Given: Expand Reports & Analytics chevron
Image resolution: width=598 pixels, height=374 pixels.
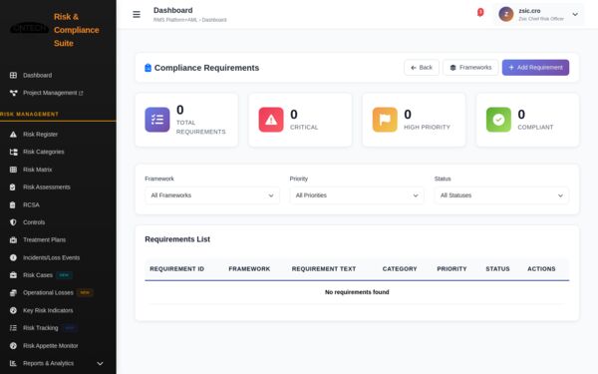Looking at the screenshot, I should 100,363.
